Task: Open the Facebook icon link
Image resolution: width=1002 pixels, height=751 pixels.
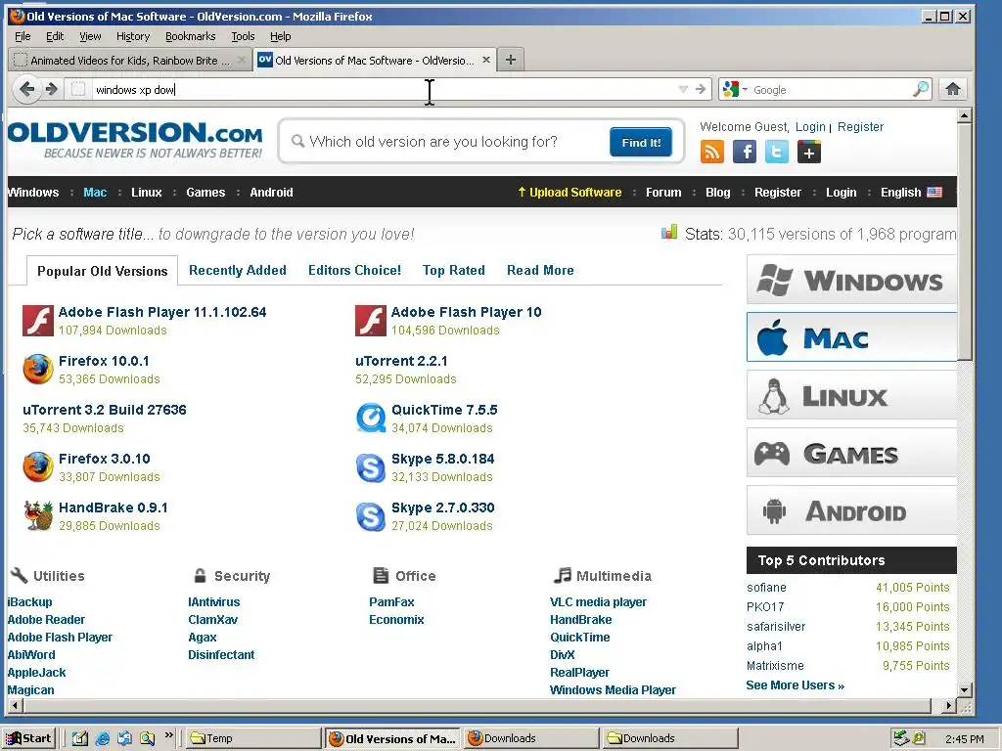Action: pyautogui.click(x=745, y=152)
